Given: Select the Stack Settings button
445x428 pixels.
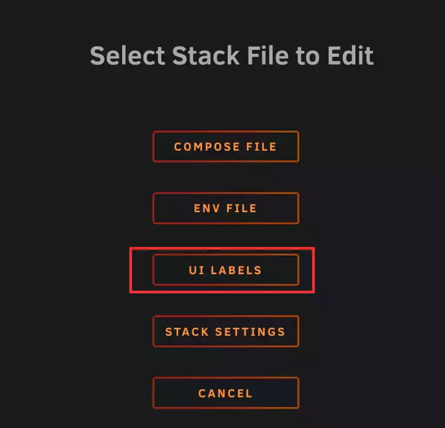Looking at the screenshot, I should 226,331.
